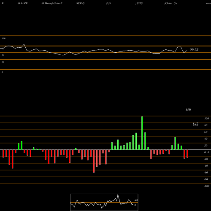Click the 'SI & MR' header label

point(22,3)
